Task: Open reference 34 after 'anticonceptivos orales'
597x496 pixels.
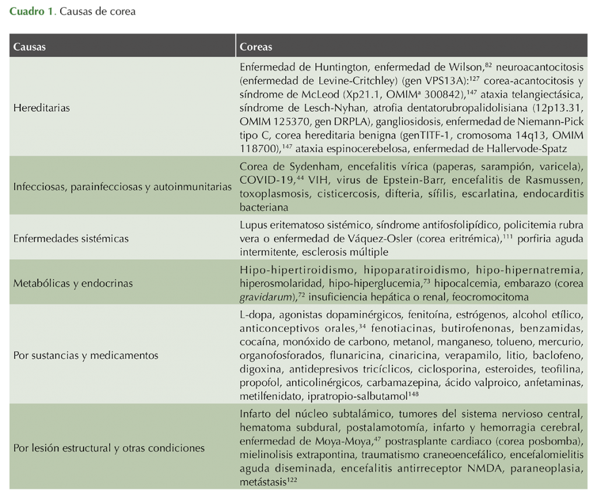Action: (x=362, y=325)
